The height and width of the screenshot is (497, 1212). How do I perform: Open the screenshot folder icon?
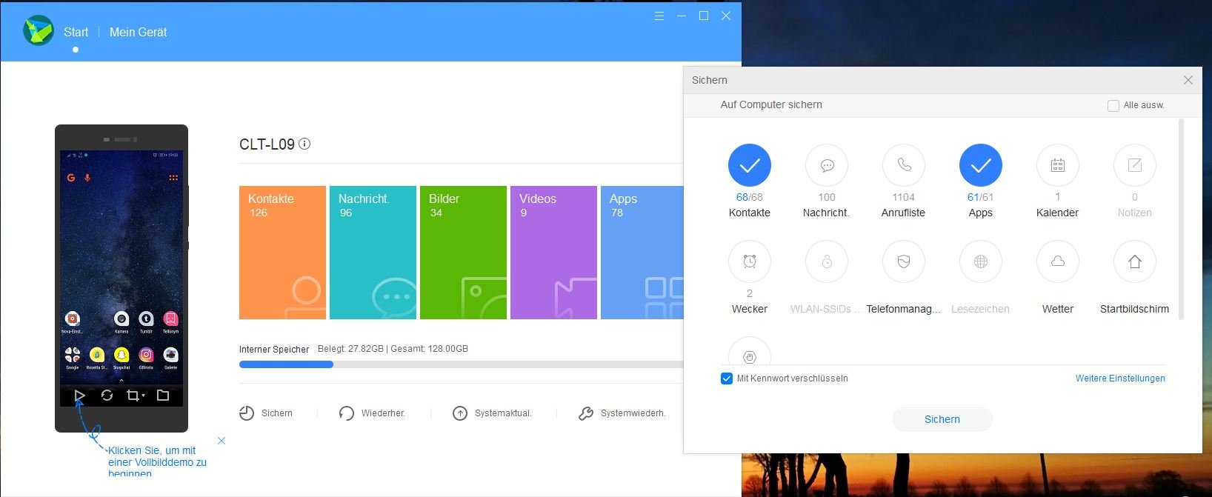click(163, 396)
